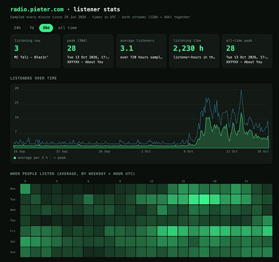Click the peak (30d) stat card
279x262 pixels.
[x=88, y=51]
